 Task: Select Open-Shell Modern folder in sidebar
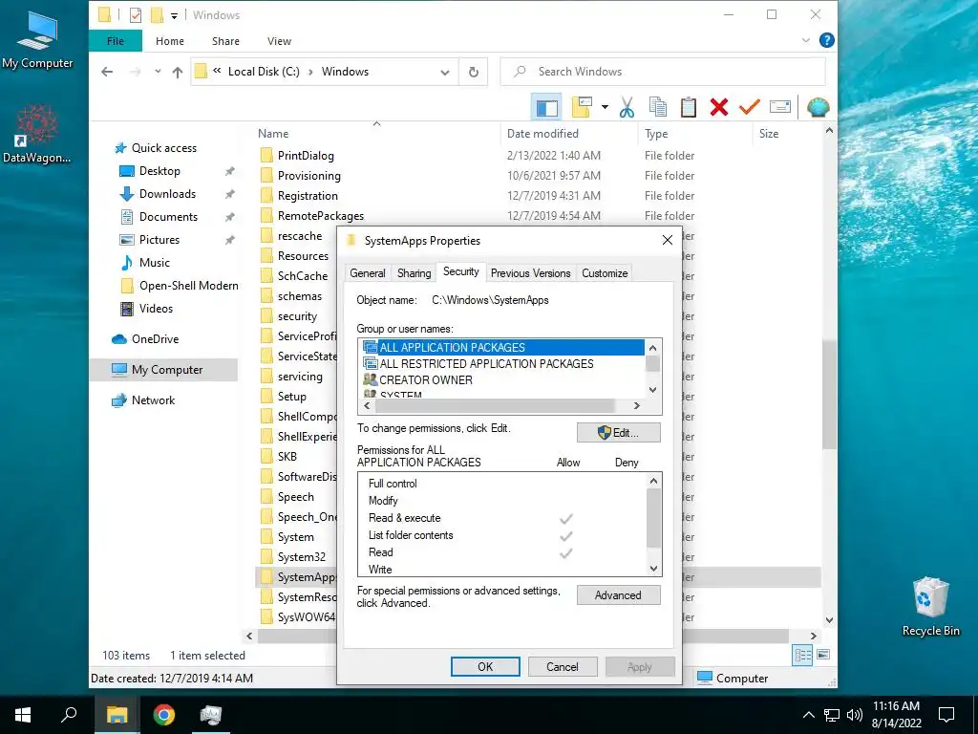point(188,286)
